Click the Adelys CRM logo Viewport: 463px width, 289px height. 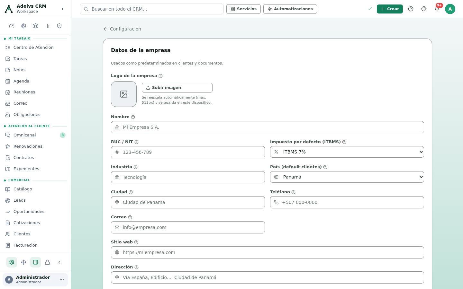tap(9, 9)
